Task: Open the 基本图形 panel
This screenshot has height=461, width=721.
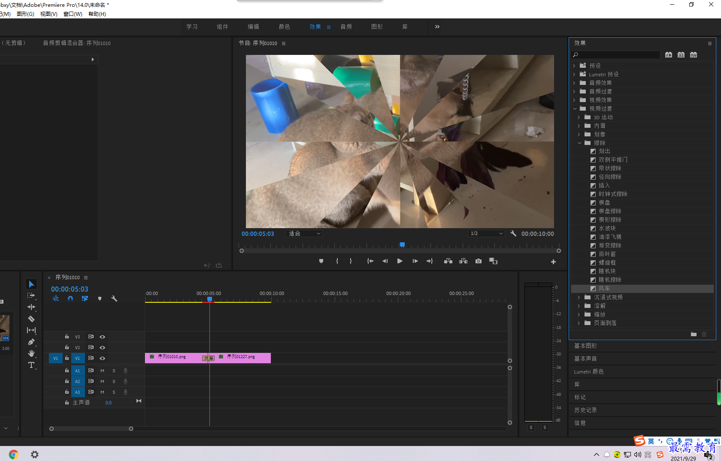Action: tap(585, 346)
